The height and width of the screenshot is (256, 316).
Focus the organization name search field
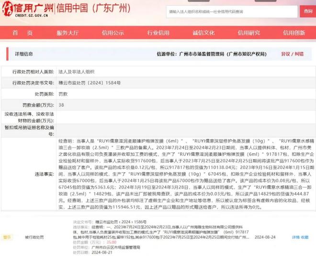pos(232,11)
